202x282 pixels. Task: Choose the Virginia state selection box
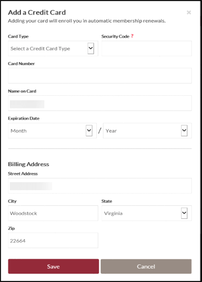(147, 213)
